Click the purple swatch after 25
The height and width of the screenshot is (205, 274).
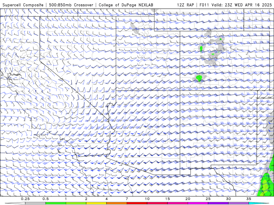tap(218, 203)
